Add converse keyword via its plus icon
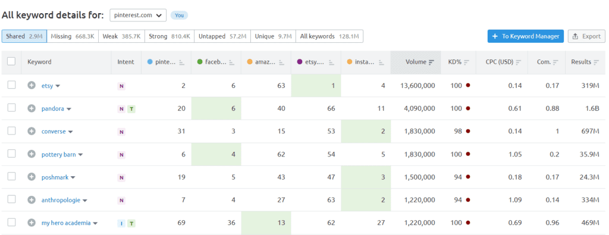The height and width of the screenshot is (235, 609). pyautogui.click(x=32, y=131)
